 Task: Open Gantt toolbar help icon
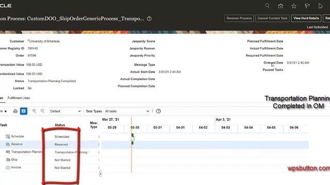click(158, 111)
